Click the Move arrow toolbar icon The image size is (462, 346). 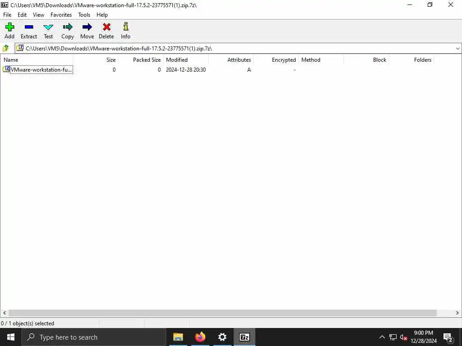click(87, 27)
